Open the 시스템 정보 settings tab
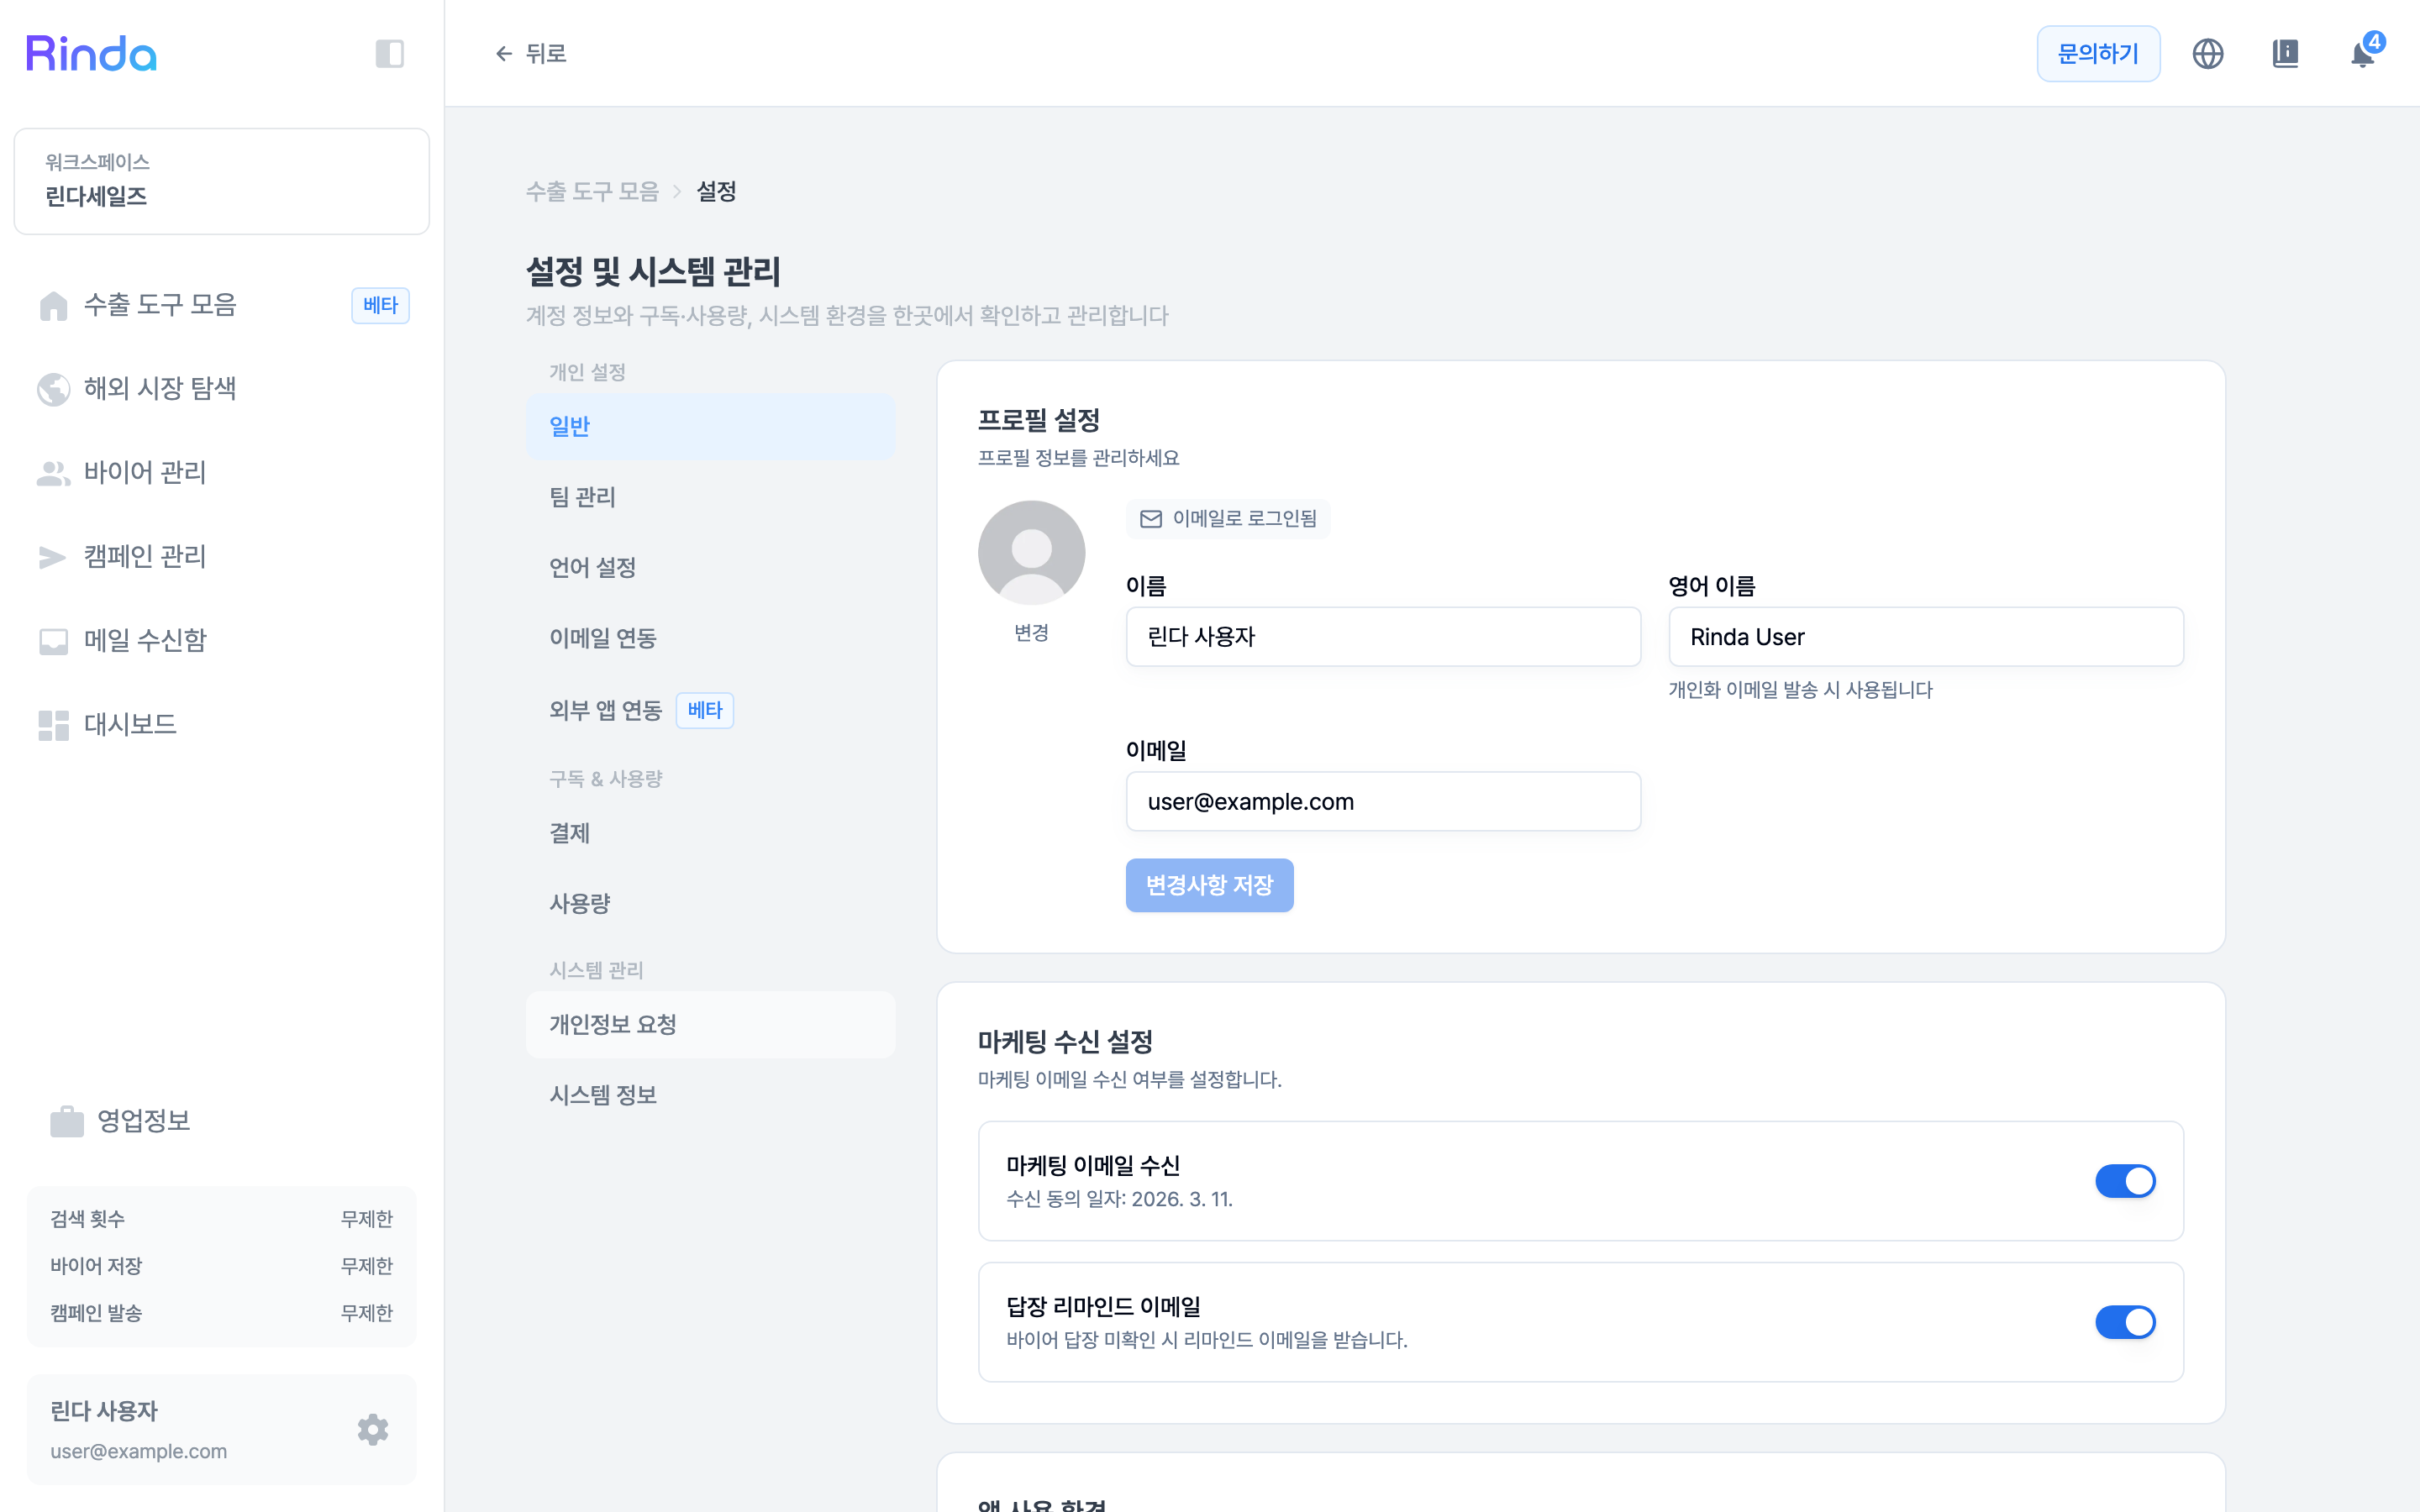Viewport: 2420px width, 1512px height. pos(710,1095)
